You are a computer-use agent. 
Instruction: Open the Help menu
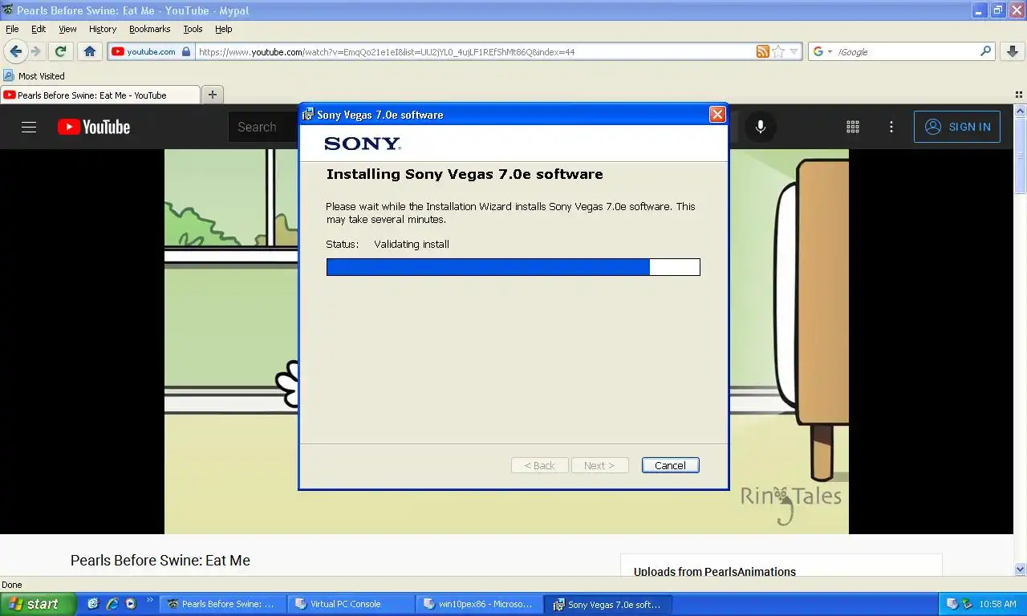pos(223,29)
